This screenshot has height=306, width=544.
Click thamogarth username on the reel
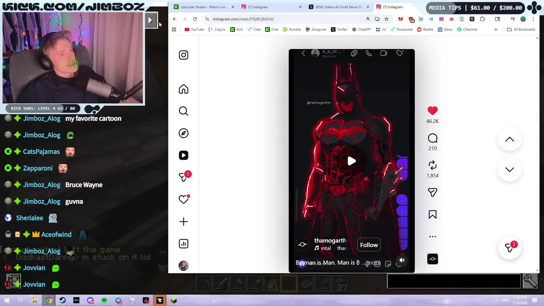[331, 241]
